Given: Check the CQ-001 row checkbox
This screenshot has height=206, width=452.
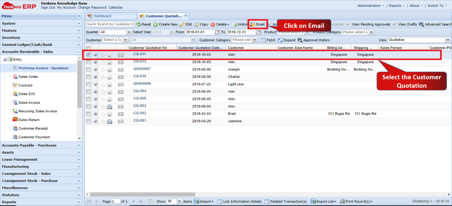Looking at the screenshot, I should coord(88,121).
